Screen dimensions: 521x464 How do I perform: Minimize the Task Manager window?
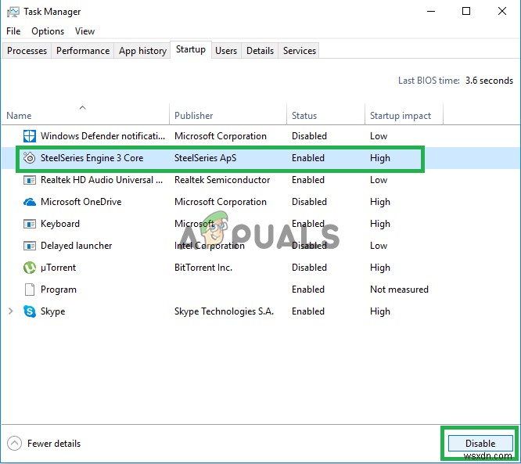431,11
